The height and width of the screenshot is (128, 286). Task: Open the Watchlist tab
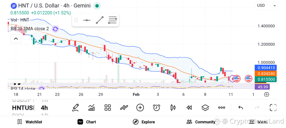tap(30, 122)
